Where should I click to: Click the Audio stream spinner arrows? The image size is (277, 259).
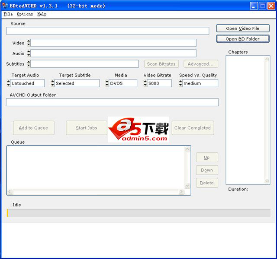(29, 53)
